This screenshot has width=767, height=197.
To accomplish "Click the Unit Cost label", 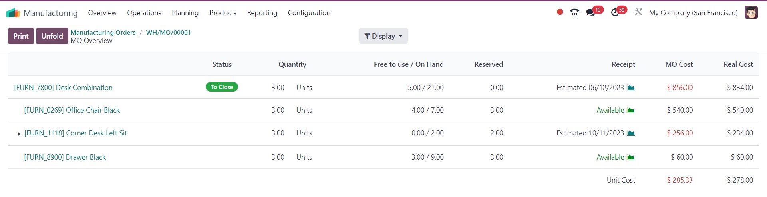I will click(x=621, y=180).
